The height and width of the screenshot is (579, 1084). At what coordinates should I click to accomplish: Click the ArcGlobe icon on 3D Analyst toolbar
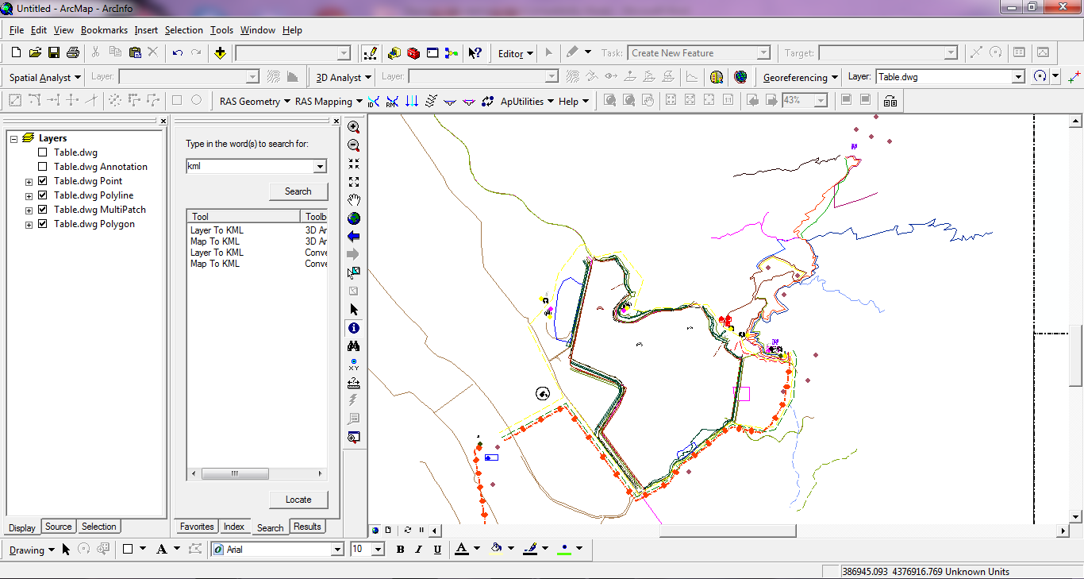pos(740,77)
